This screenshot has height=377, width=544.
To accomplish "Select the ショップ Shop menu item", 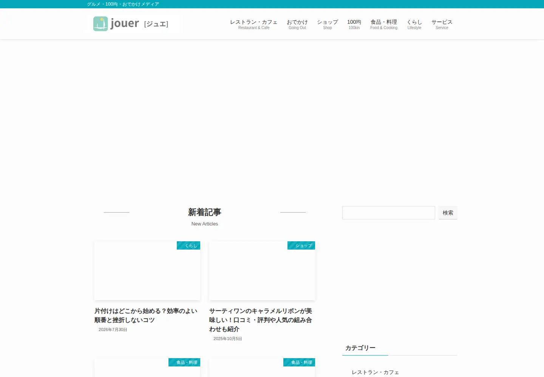I will coord(328,24).
